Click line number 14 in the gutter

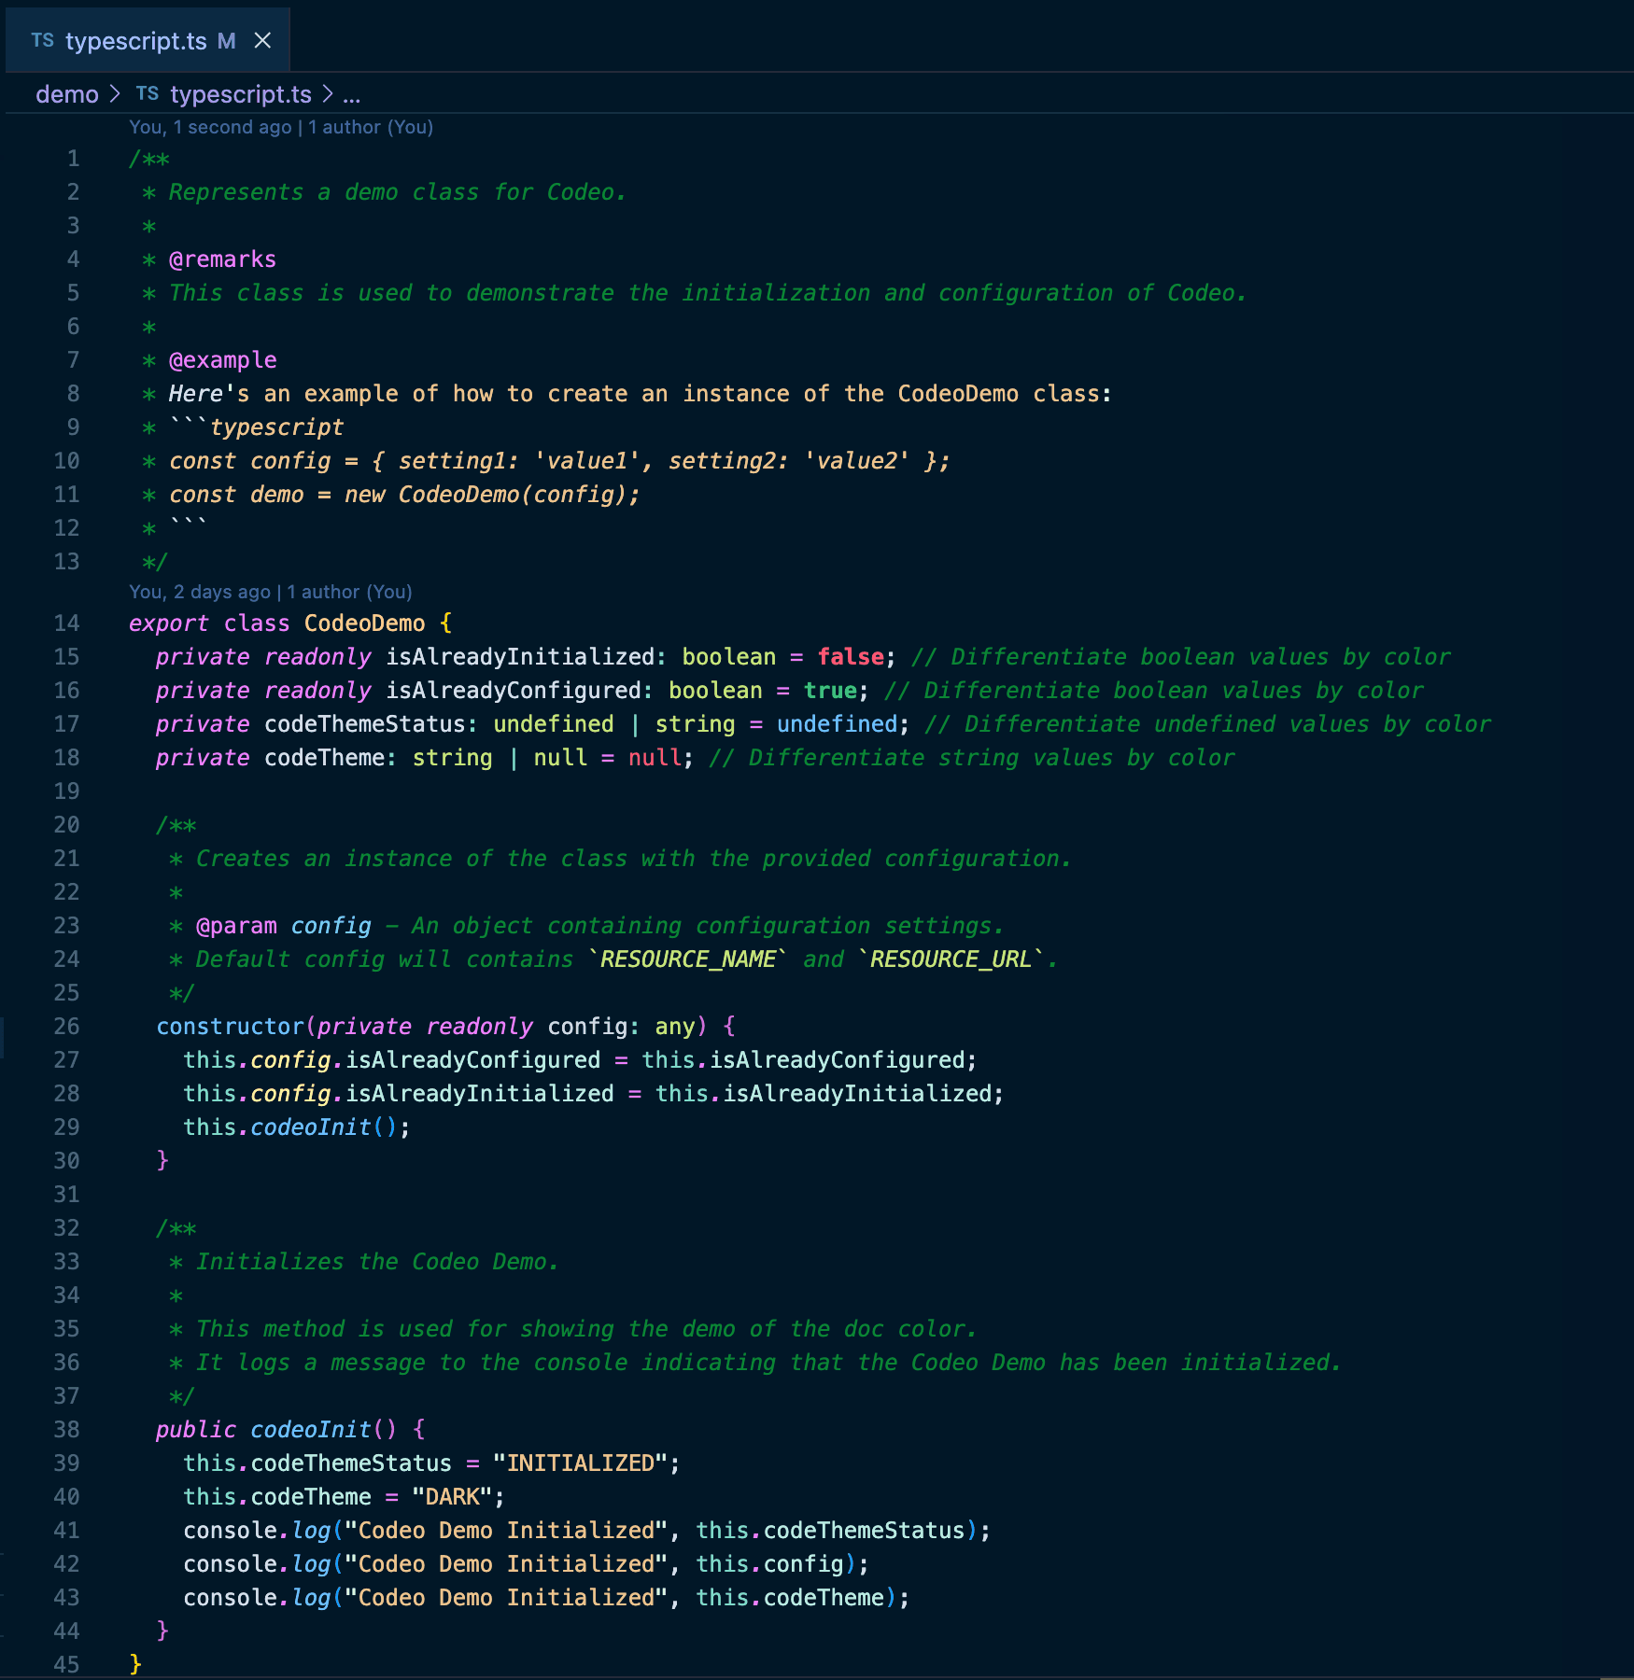(66, 623)
